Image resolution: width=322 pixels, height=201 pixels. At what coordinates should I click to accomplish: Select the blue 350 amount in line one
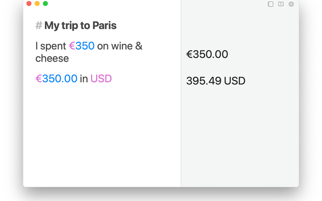85,46
